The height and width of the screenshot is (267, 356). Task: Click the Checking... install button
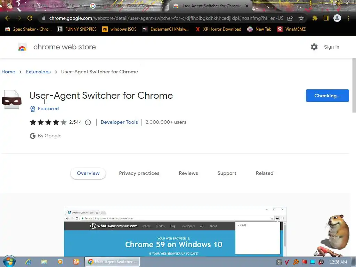tap(327, 96)
